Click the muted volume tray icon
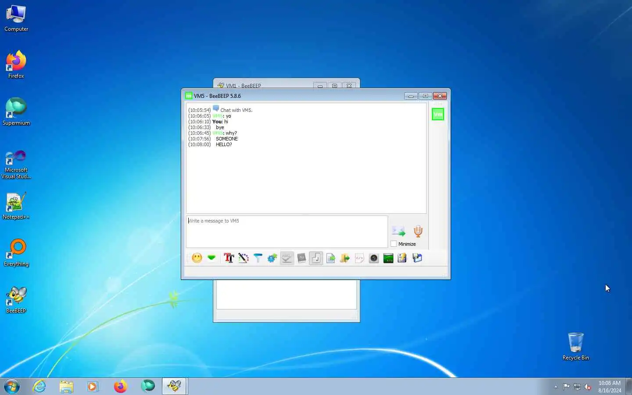This screenshot has height=395, width=632. pos(588,387)
